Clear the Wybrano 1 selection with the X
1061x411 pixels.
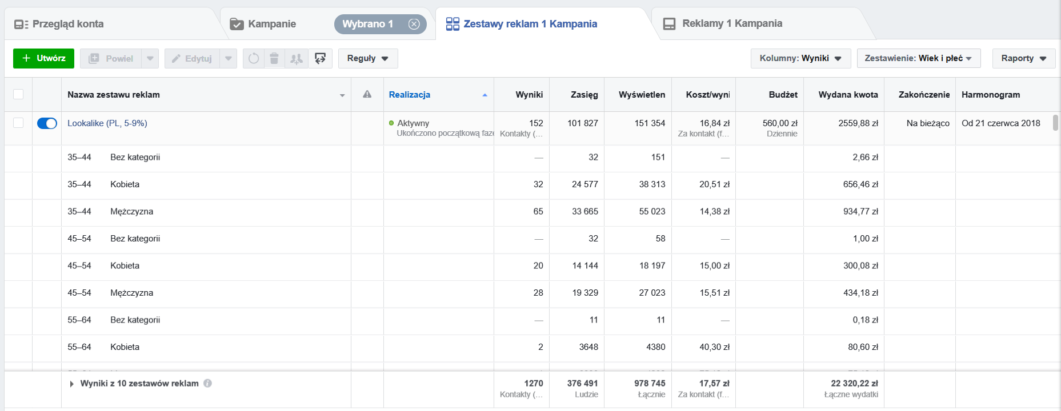414,24
